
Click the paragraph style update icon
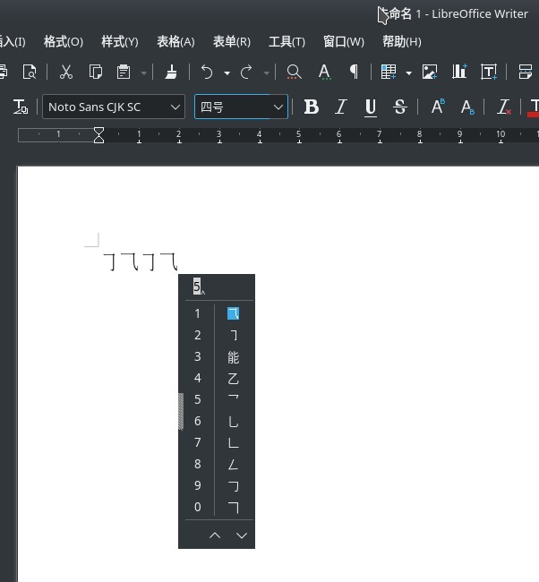21,107
